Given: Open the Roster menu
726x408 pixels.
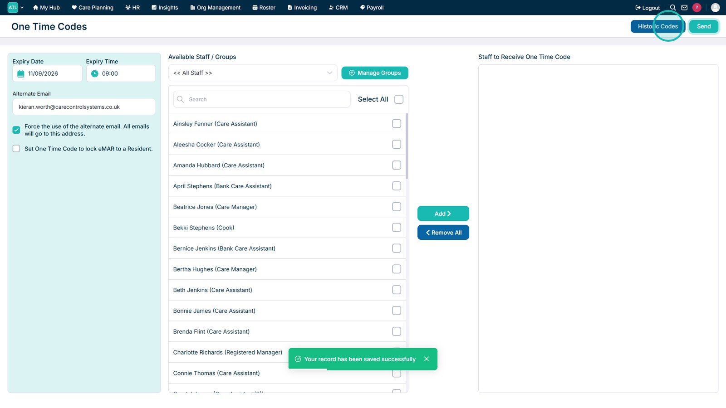Looking at the screenshot, I should coord(264,8).
